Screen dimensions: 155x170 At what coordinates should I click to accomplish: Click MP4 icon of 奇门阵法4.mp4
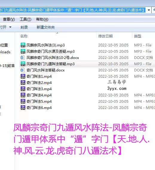(23, 95)
